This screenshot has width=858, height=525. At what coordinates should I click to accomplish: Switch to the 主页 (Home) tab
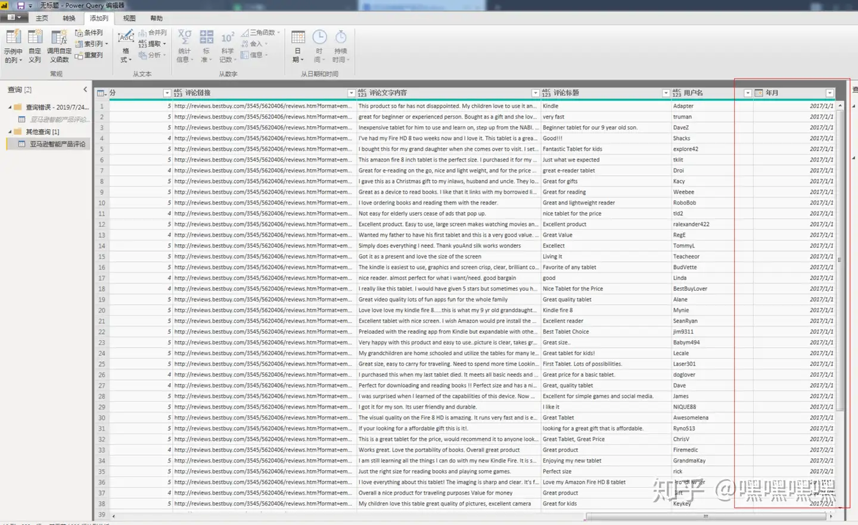pos(42,18)
